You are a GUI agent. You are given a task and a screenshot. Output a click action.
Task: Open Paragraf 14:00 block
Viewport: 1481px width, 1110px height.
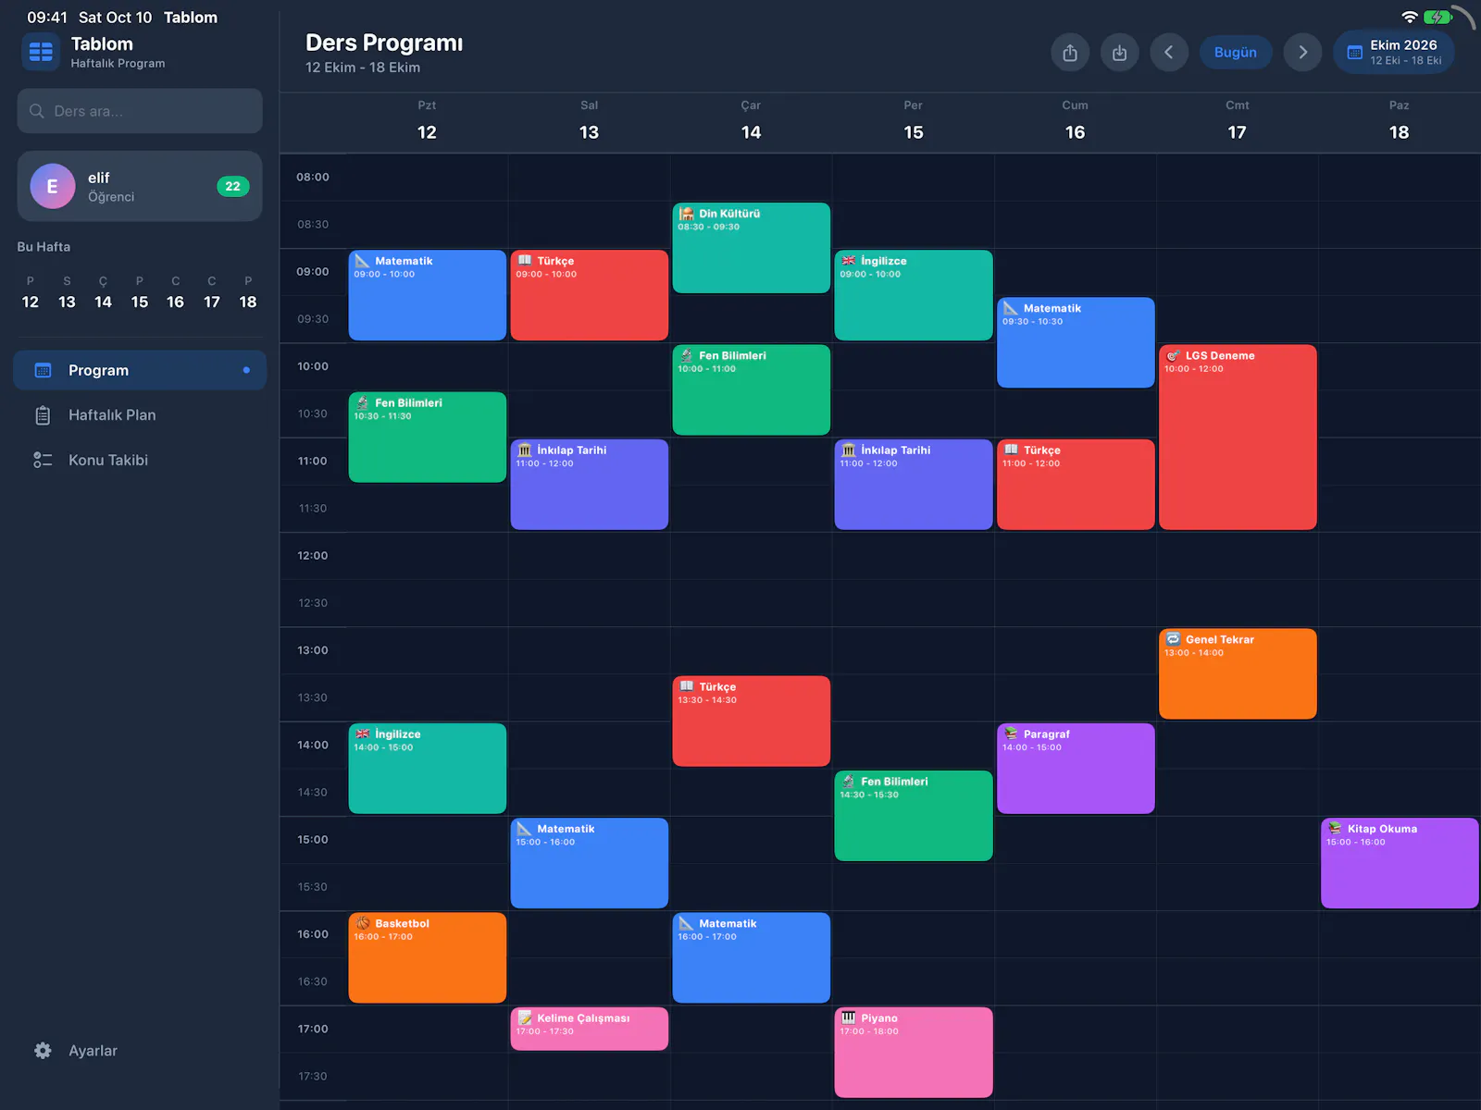1076,769
